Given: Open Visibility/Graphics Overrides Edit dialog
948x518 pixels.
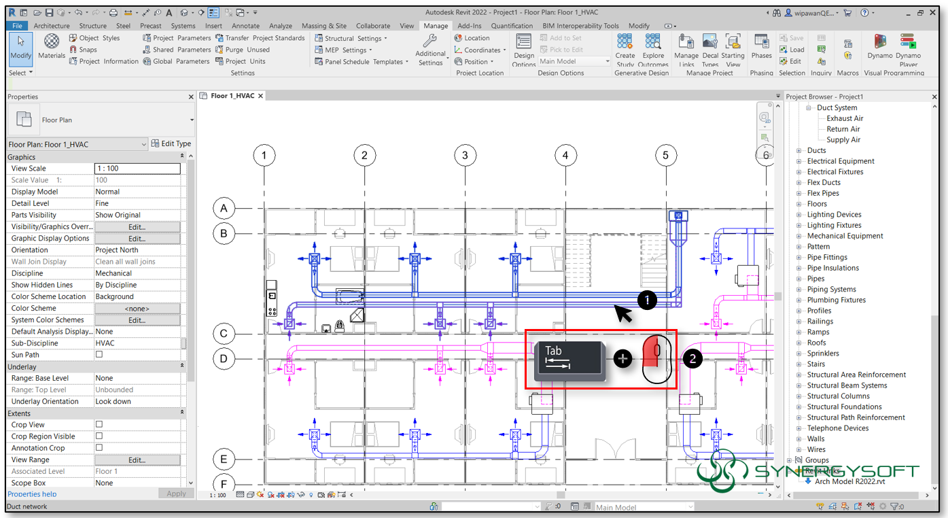Looking at the screenshot, I should [137, 226].
